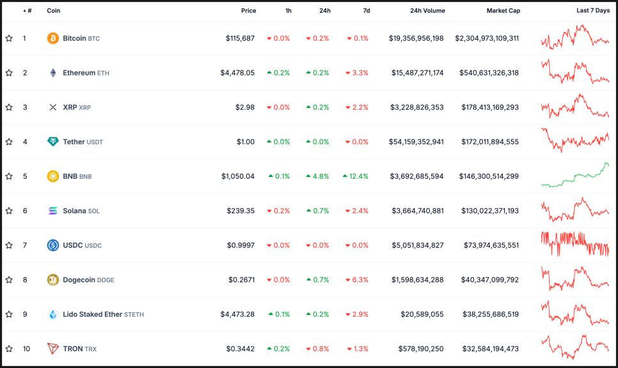Open the Ethereum ETH coin page
618x368 pixels.
[x=86, y=73]
